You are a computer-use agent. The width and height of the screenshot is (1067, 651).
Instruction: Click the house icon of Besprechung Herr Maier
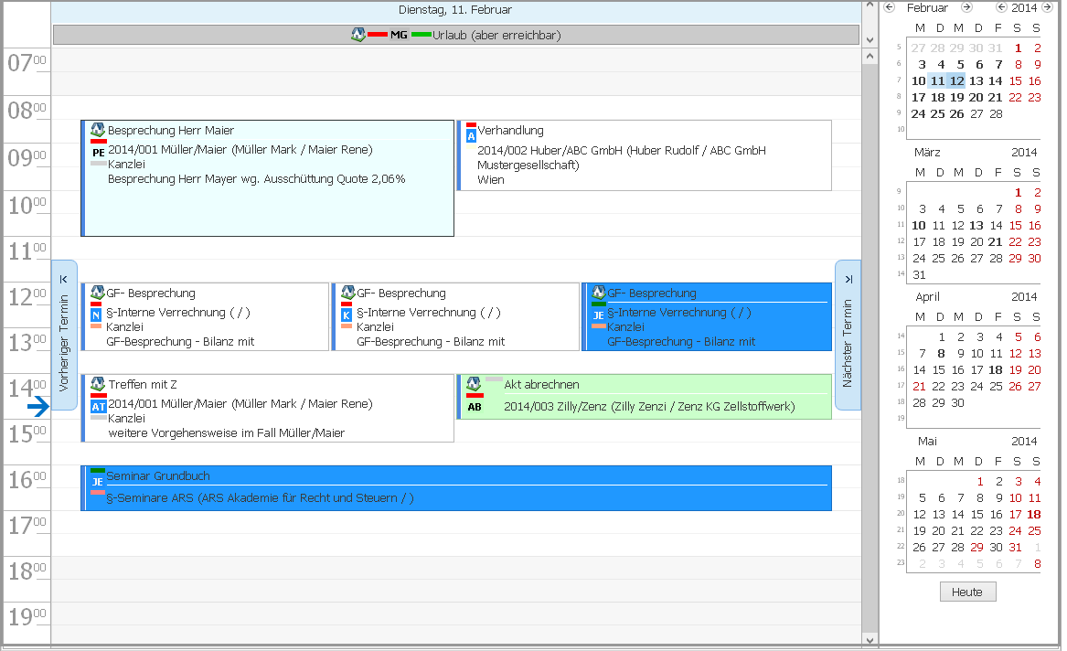[98, 130]
